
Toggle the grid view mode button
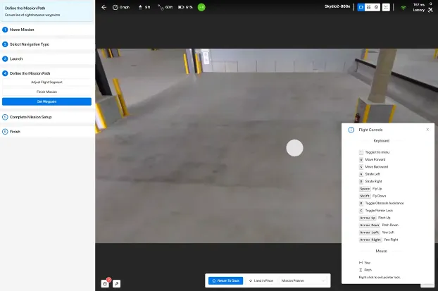(368, 7)
